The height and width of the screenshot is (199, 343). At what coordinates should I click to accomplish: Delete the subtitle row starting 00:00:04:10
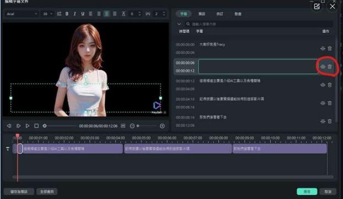coord(330,103)
